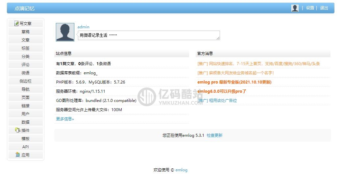Open the 草稿 drafts menu
This screenshot has height=194, width=341.
click(x=25, y=32)
